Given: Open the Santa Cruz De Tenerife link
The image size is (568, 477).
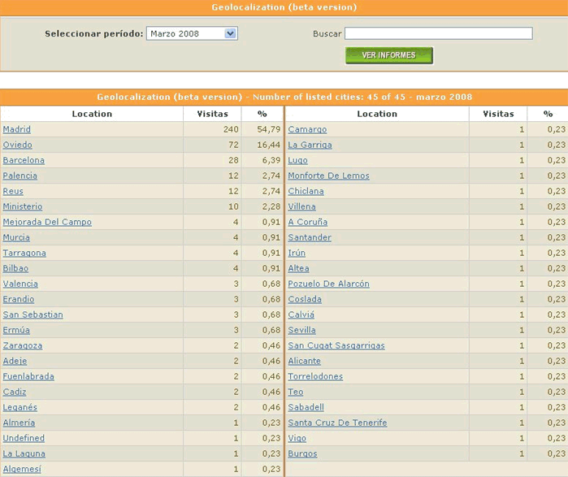Looking at the screenshot, I should pos(337,423).
